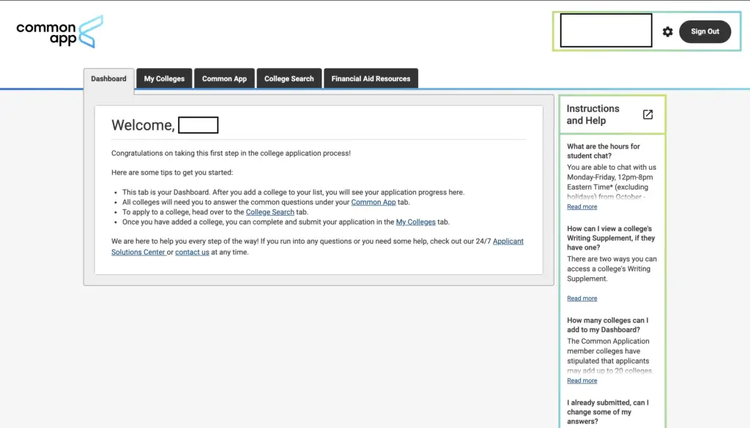Image resolution: width=750 pixels, height=428 pixels.
Task: Follow the College Search link in tips
Action: [270, 212]
